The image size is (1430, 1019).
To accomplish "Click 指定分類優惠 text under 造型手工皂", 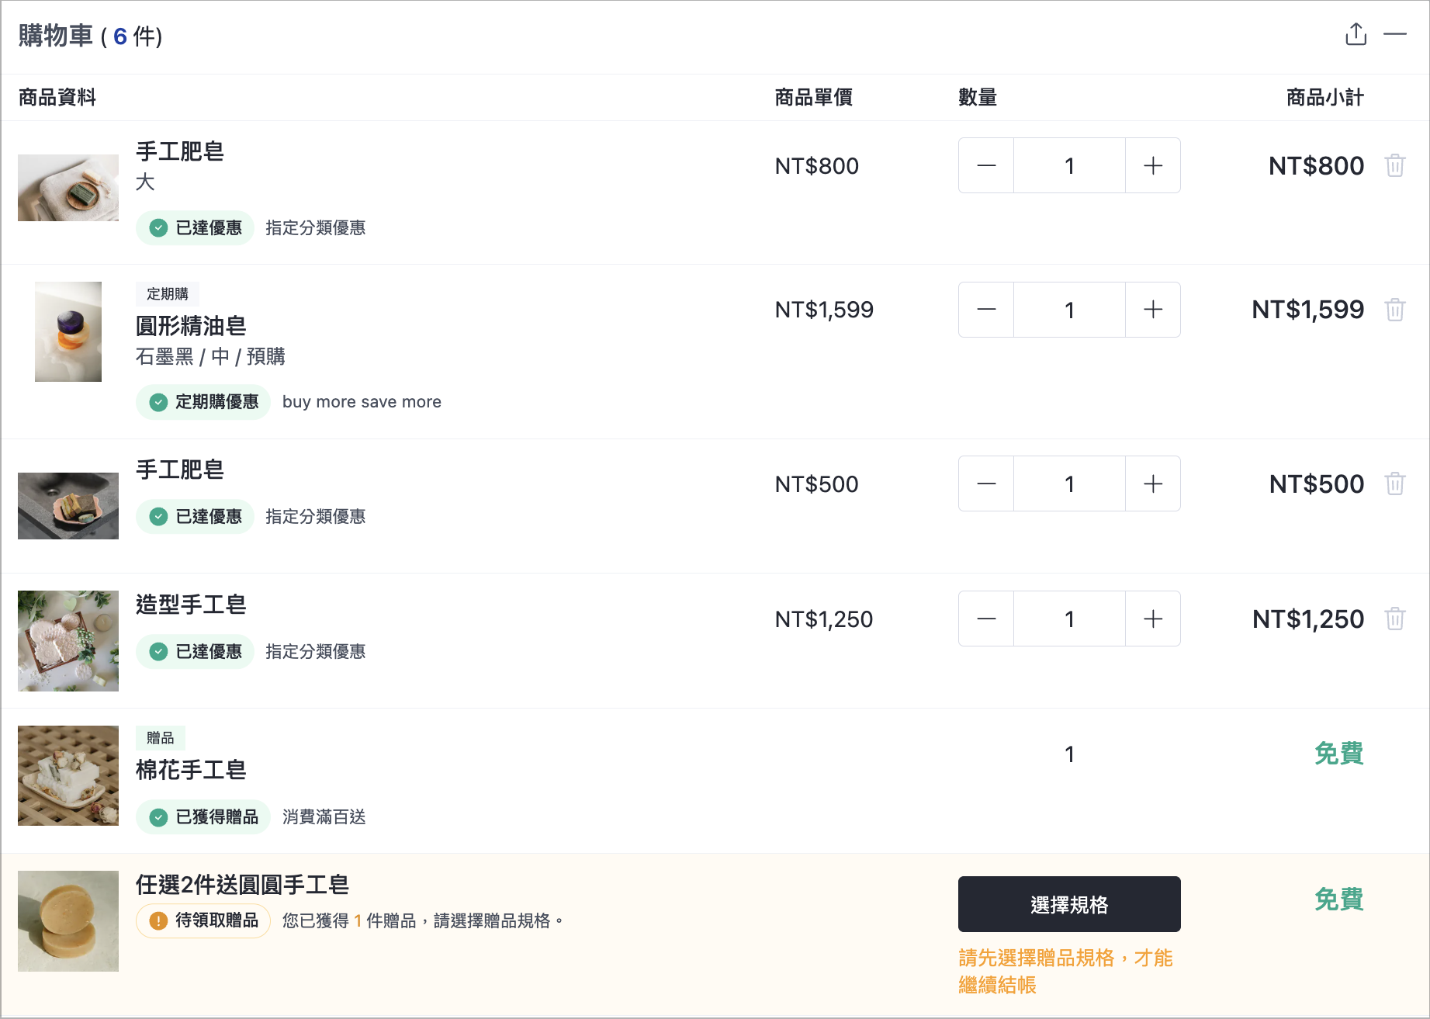I will click(316, 652).
